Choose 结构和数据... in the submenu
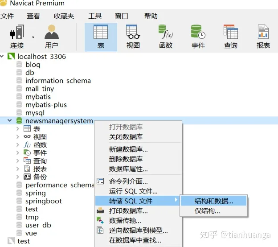This screenshot has height=247, width=278. (x=214, y=201)
